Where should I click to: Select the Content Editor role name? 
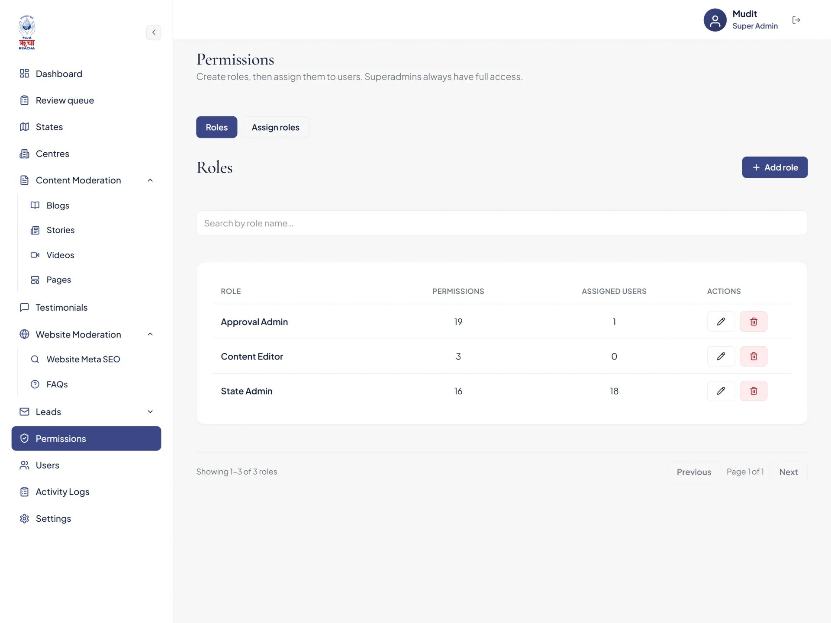[252, 356]
